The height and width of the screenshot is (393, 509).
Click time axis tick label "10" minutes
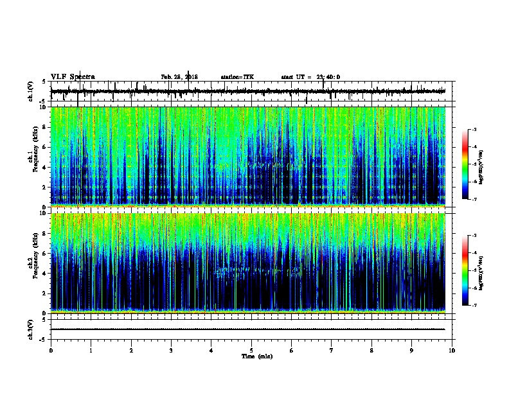click(x=452, y=351)
